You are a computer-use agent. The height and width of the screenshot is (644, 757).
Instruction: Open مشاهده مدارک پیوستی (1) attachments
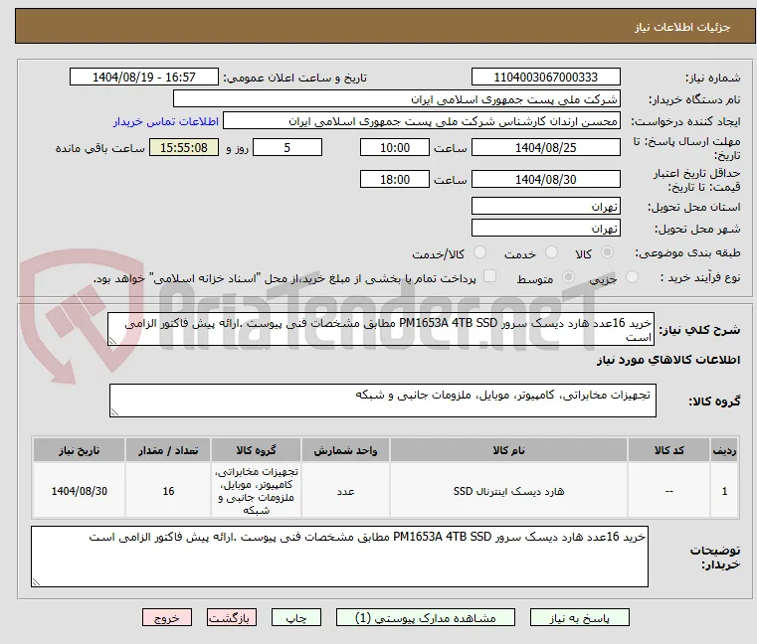point(426,618)
